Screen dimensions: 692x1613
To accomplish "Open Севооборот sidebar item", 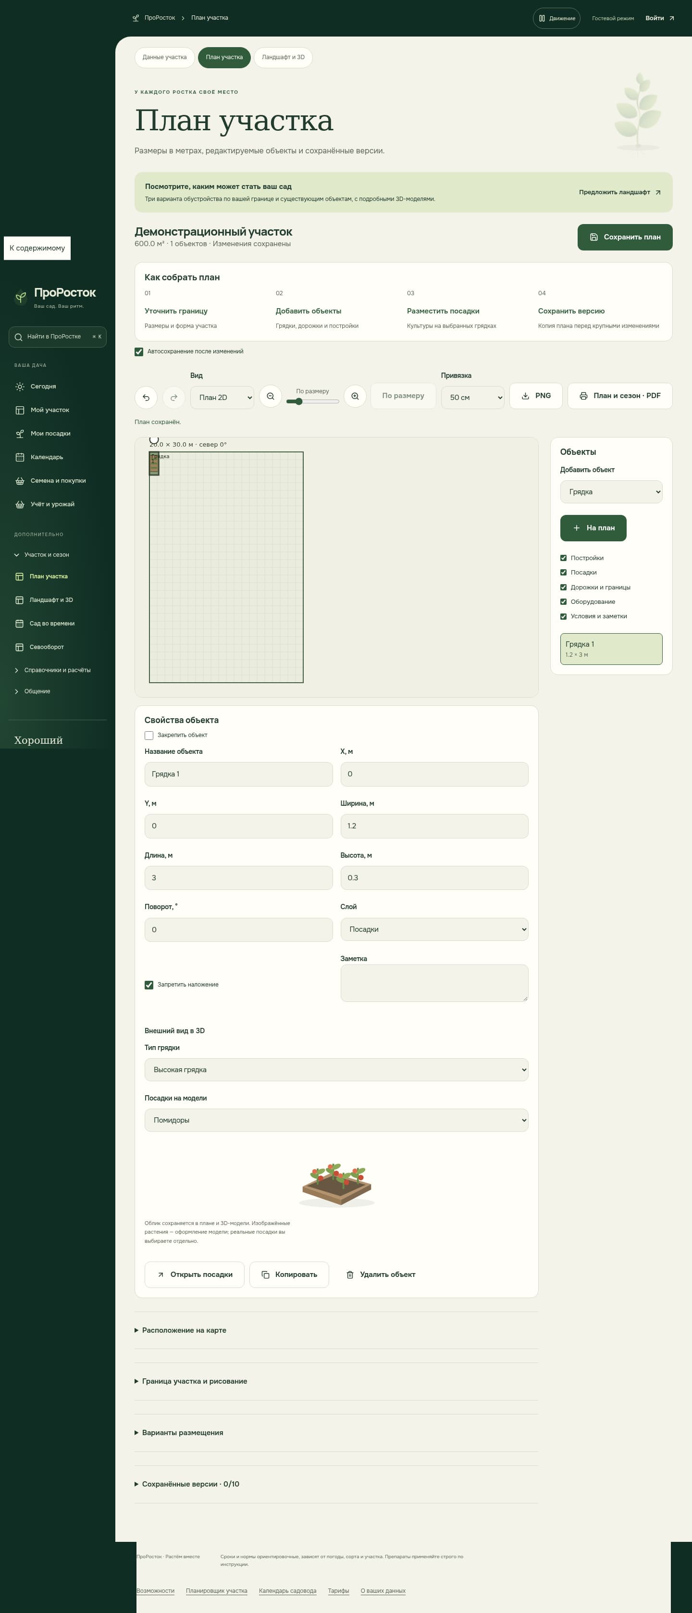I will point(58,647).
